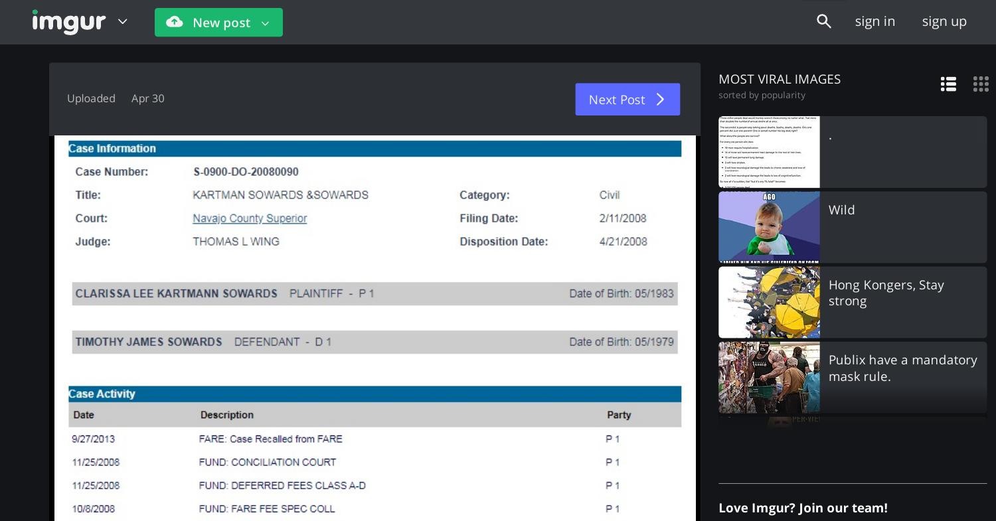Open the Navajo County Superior link
Screen dimensions: 996x521
tap(250, 218)
